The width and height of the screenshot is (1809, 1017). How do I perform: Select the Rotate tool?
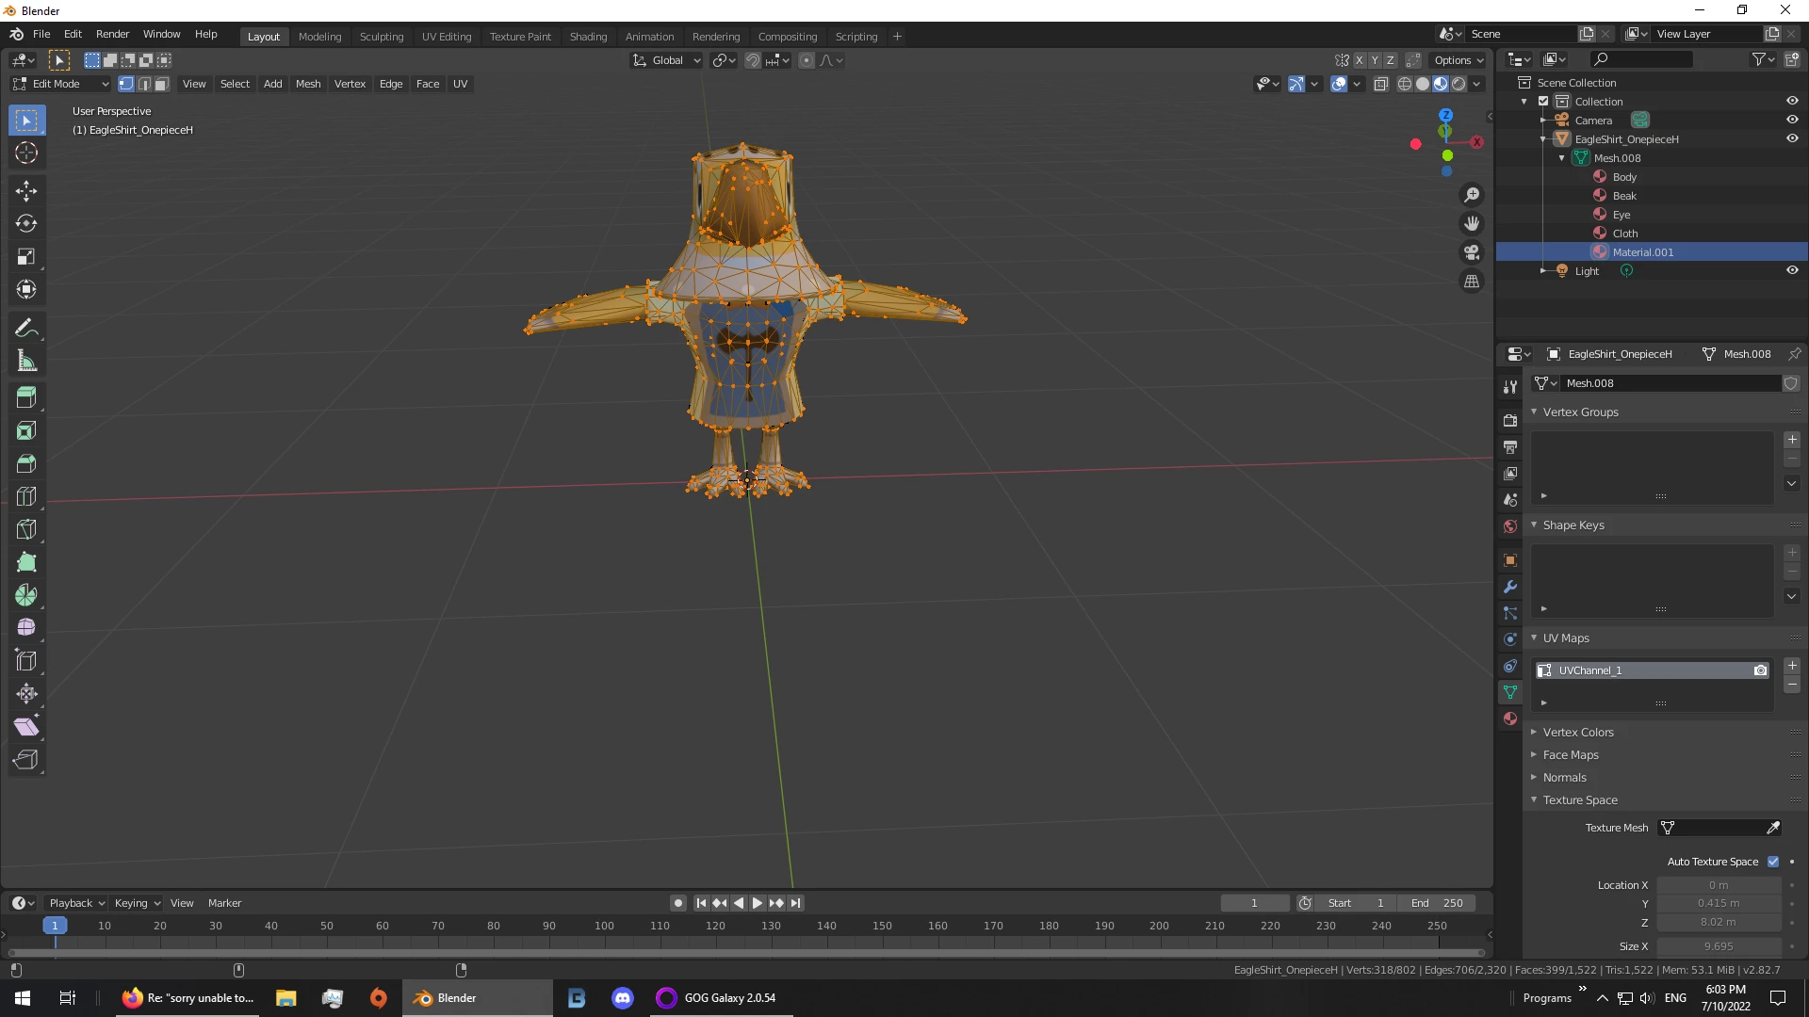point(25,224)
